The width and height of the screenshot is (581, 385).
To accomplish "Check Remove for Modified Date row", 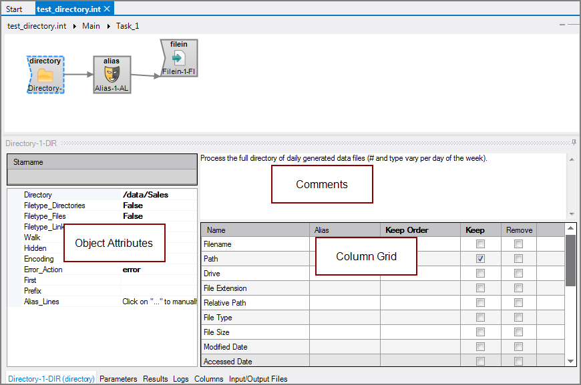I will (518, 346).
